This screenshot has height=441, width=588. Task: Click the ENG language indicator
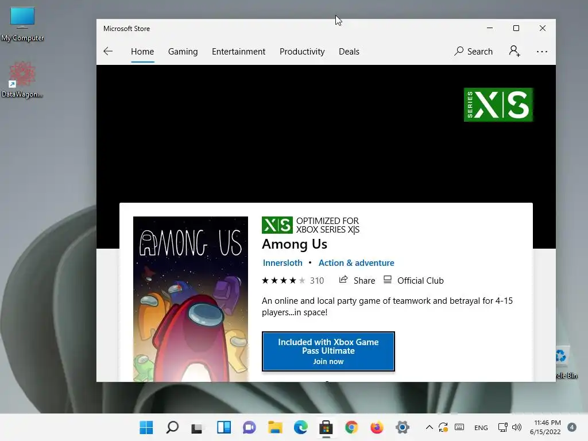coord(481,427)
